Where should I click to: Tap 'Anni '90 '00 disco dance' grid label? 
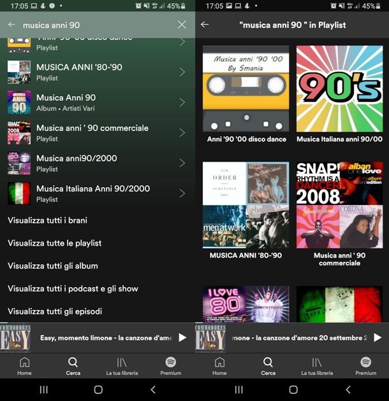point(247,139)
